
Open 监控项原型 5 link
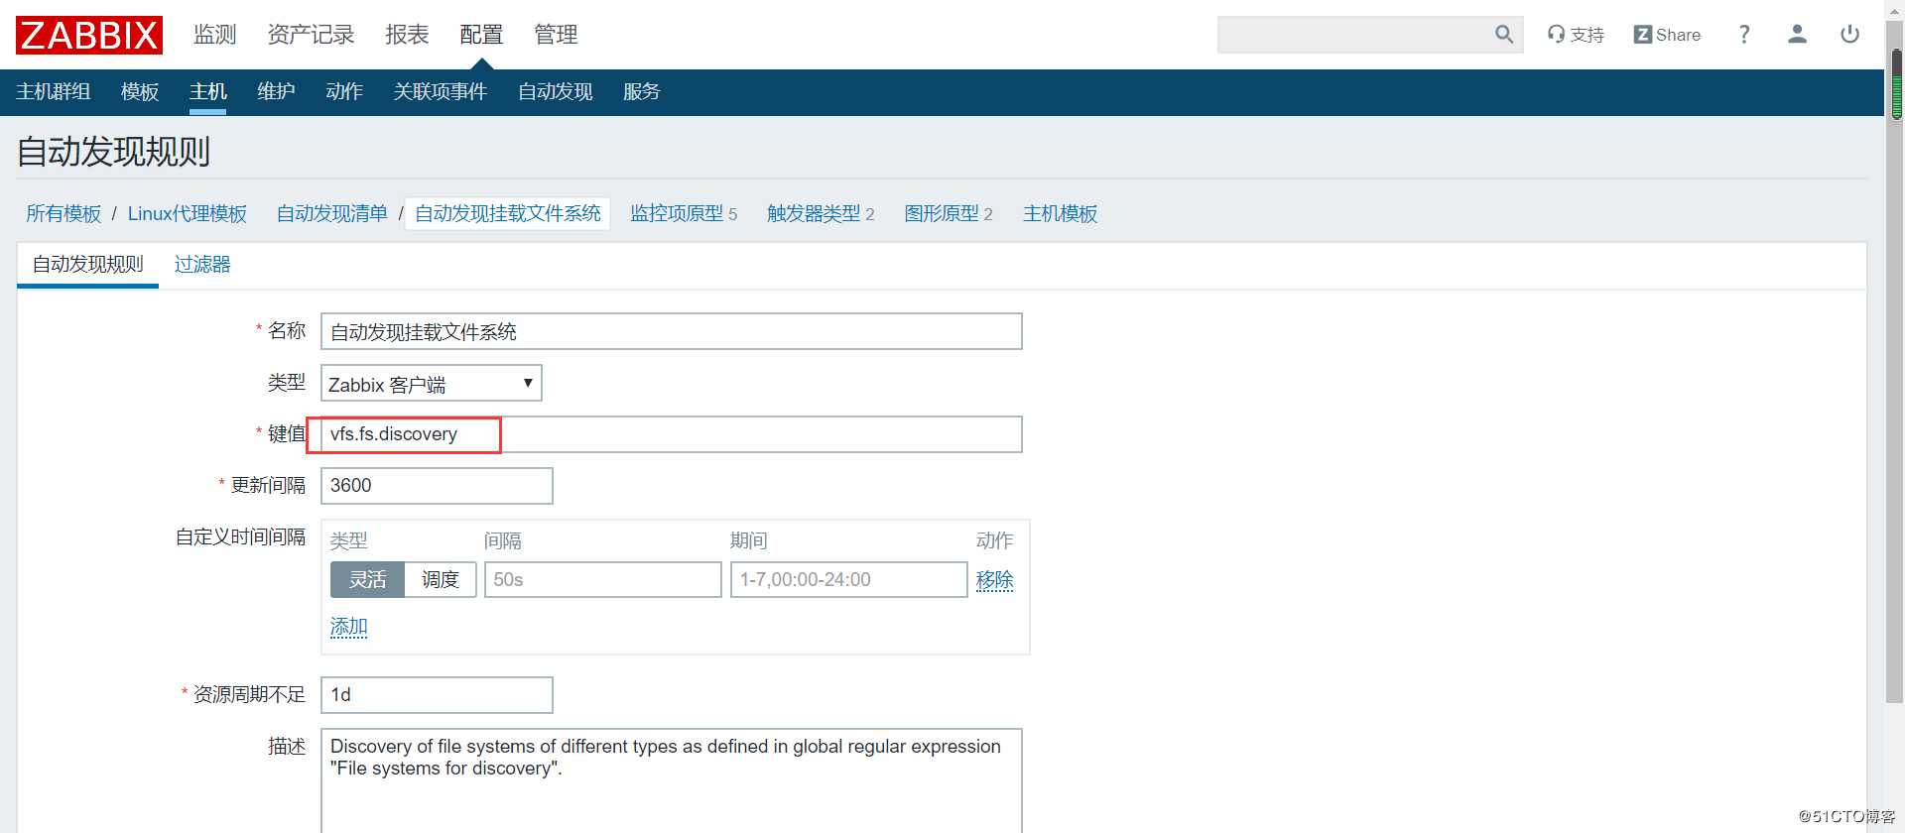684,214
